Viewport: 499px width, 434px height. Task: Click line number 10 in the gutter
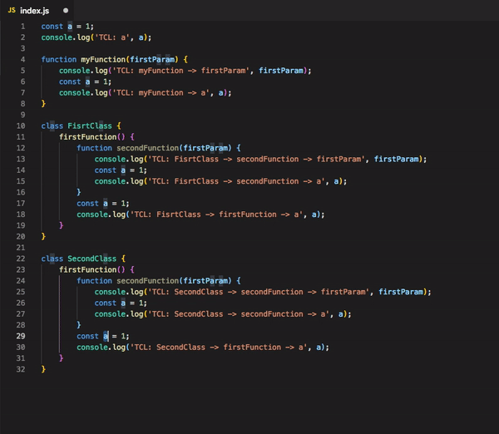[21, 126]
